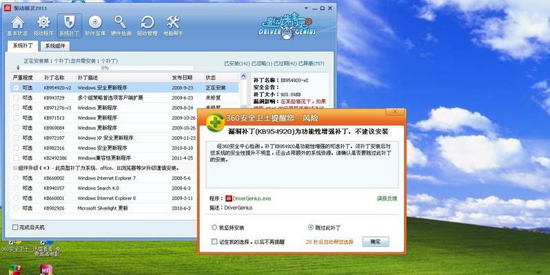
Task: Open the title bar dropdown arrow menu
Action: [306, 8]
